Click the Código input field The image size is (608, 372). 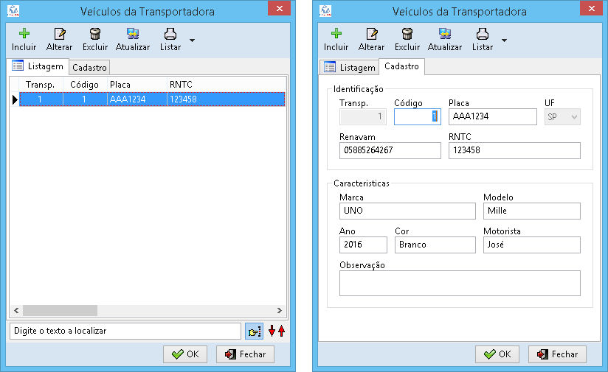[x=417, y=117]
